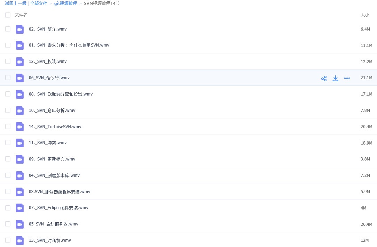
Task: Open file 10._SVN_仓库分析.wmv
Action: pyautogui.click(x=52, y=110)
